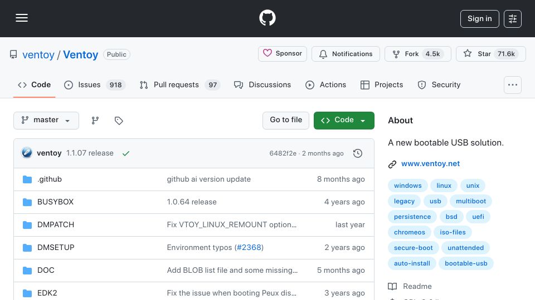This screenshot has height=300, width=535.
Task: View repository tags icon
Action: (119, 121)
